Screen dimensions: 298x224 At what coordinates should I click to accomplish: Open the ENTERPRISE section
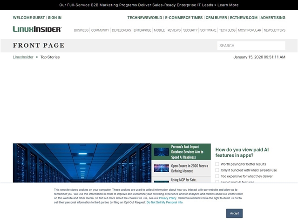tap(142, 30)
